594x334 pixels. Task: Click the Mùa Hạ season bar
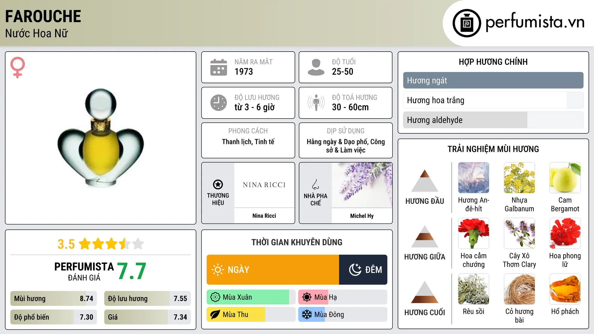343,297
